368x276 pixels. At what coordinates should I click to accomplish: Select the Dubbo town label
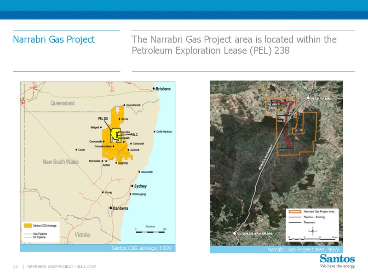pyautogui.click(x=106, y=165)
